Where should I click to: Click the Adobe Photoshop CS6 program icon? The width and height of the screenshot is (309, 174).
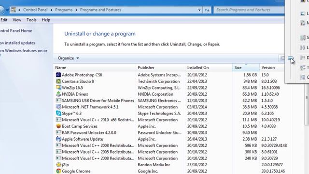[x=58, y=75]
